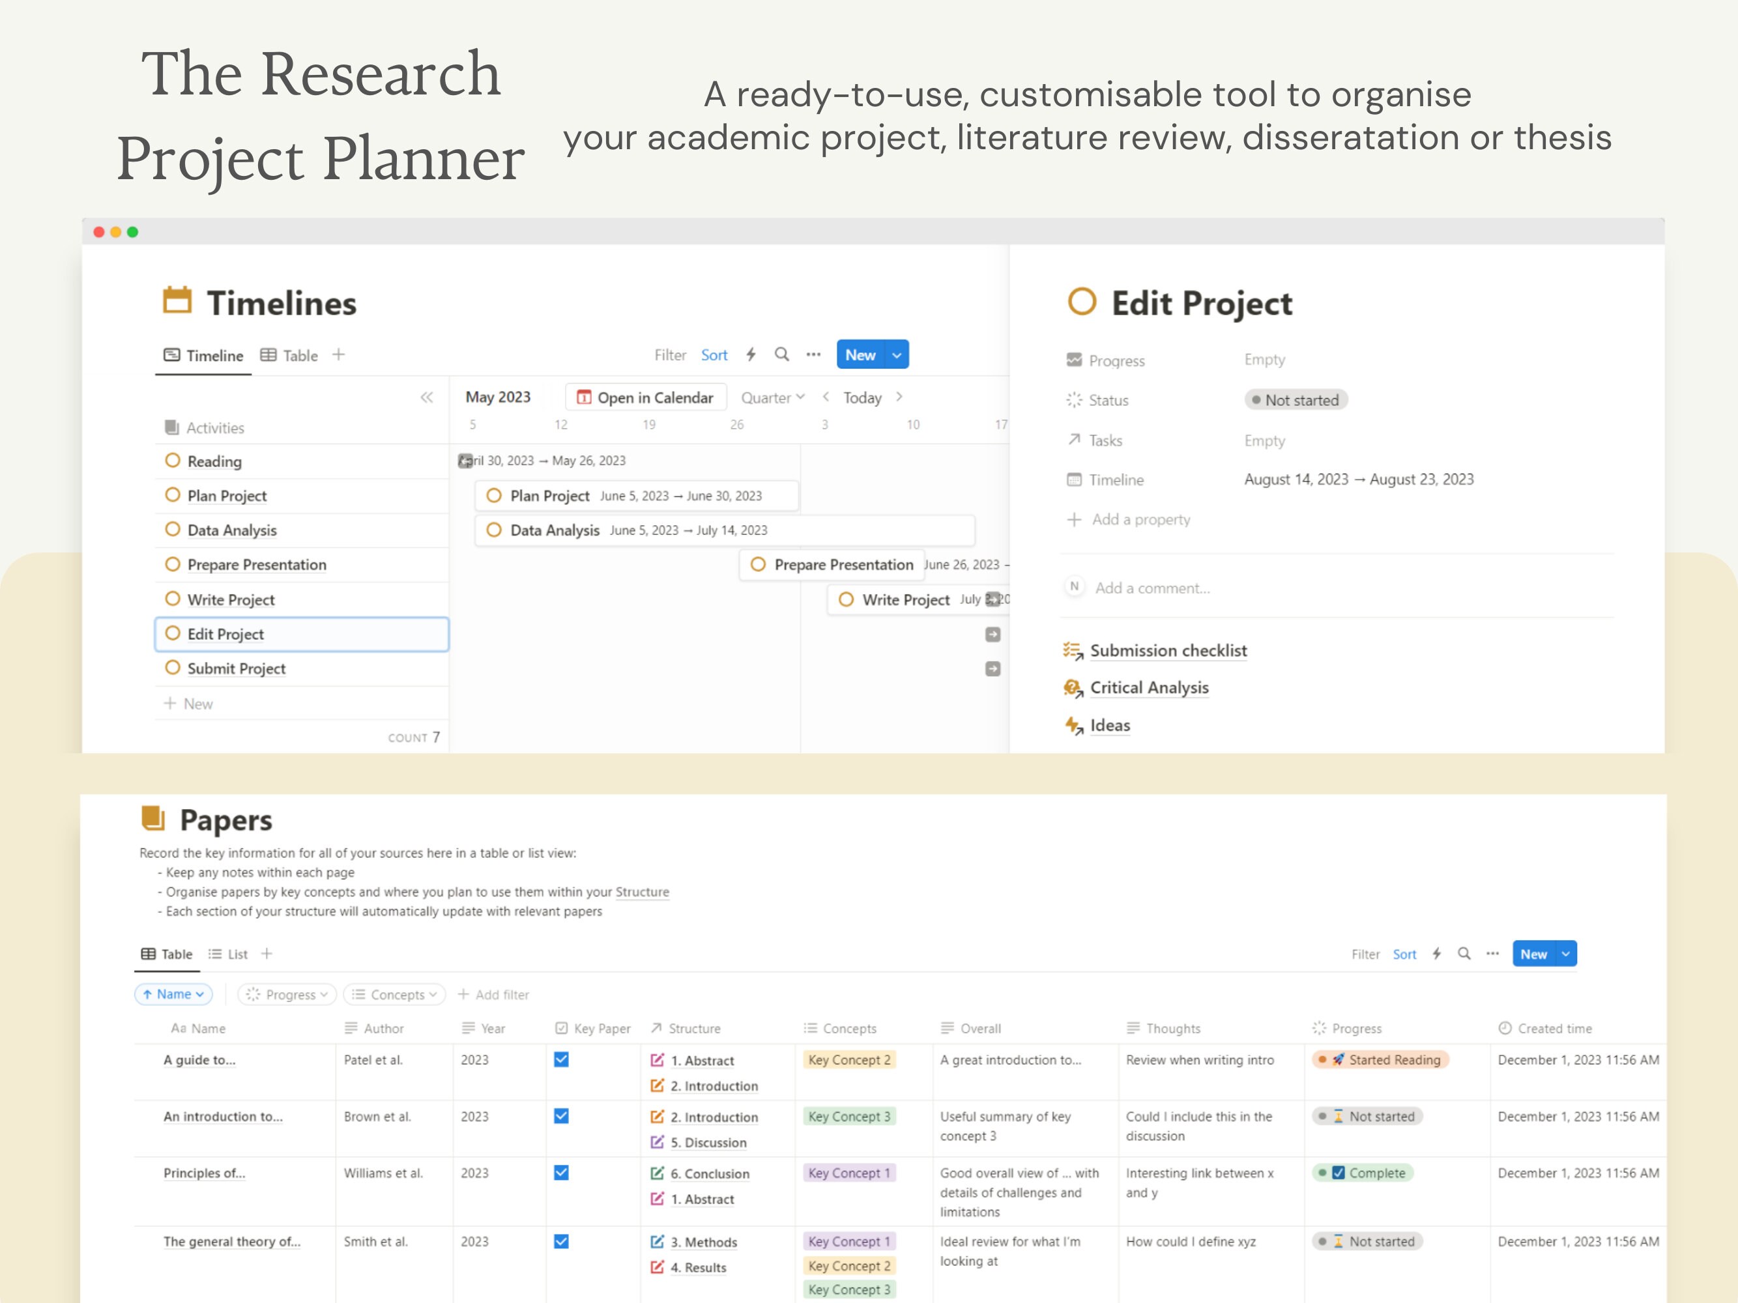Screen dimensions: 1738x1303
Task: Click the status circle next to Reading
Action: [x=173, y=461]
